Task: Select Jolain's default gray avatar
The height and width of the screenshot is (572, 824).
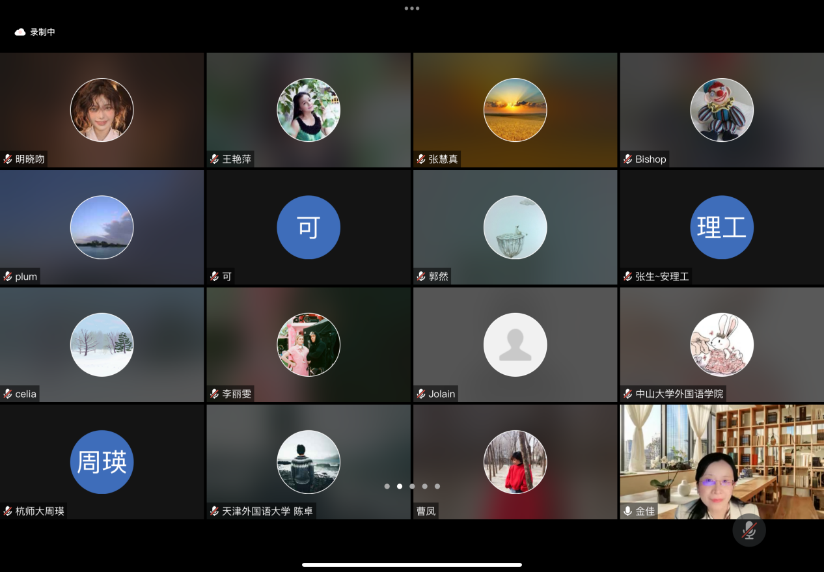Action: point(515,345)
